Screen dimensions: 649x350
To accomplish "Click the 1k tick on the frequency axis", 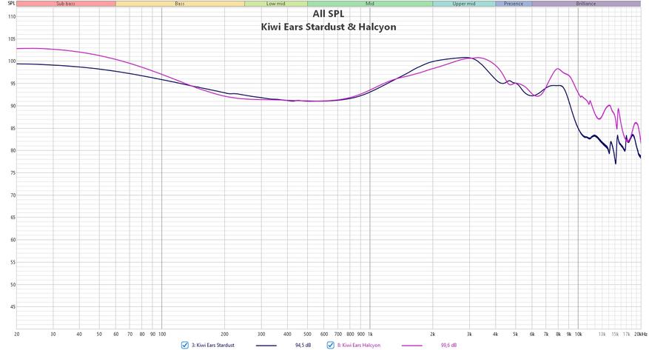I will (369, 334).
